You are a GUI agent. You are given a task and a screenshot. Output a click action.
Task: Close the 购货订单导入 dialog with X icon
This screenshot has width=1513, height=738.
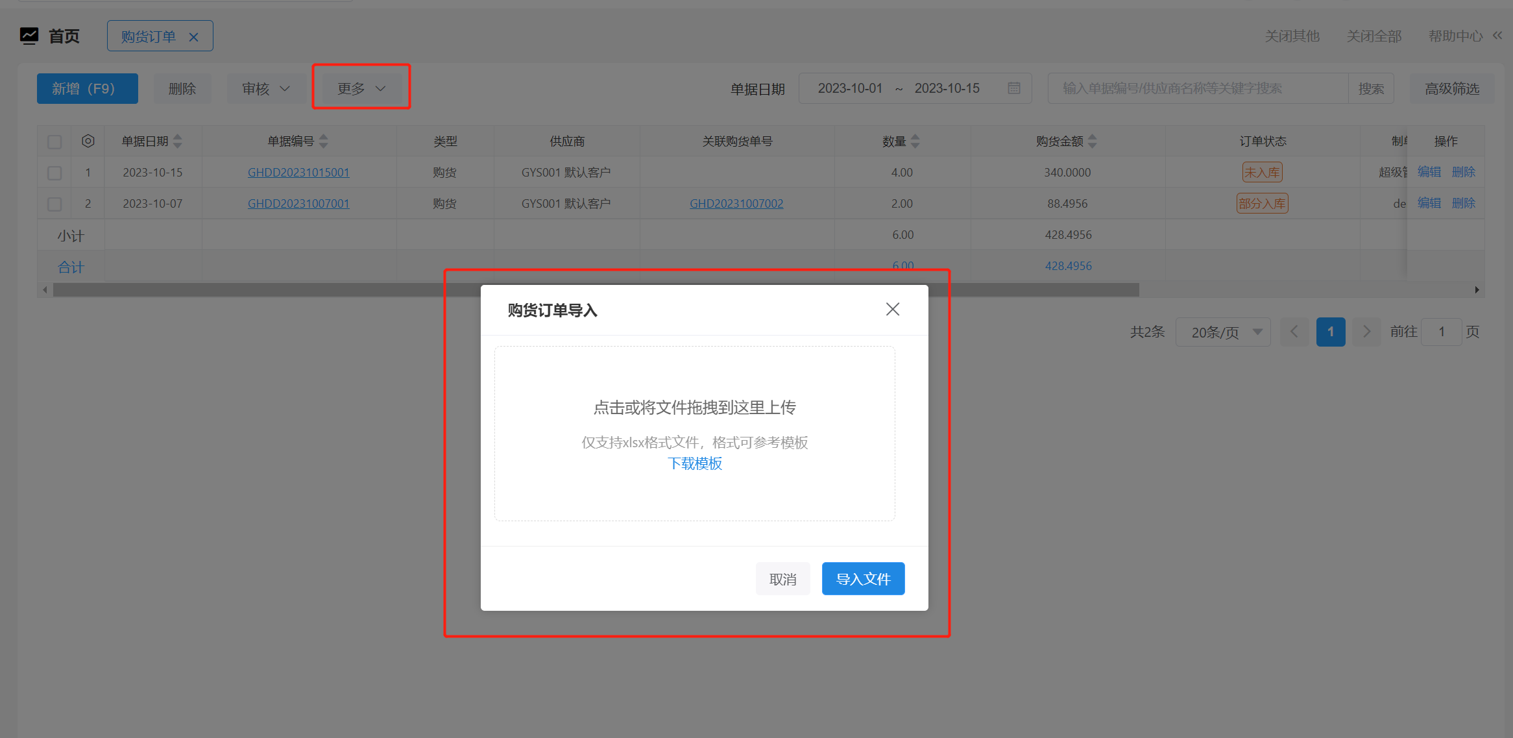[892, 310]
